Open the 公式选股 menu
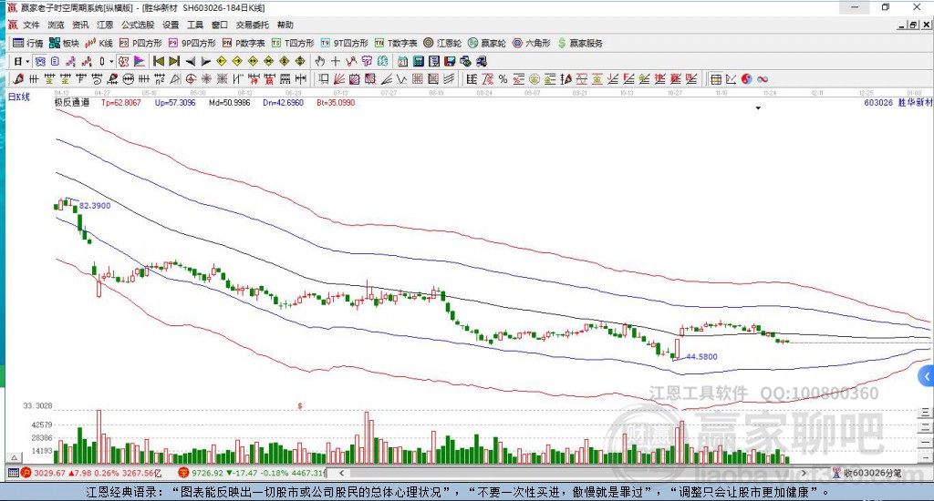 click(138, 25)
